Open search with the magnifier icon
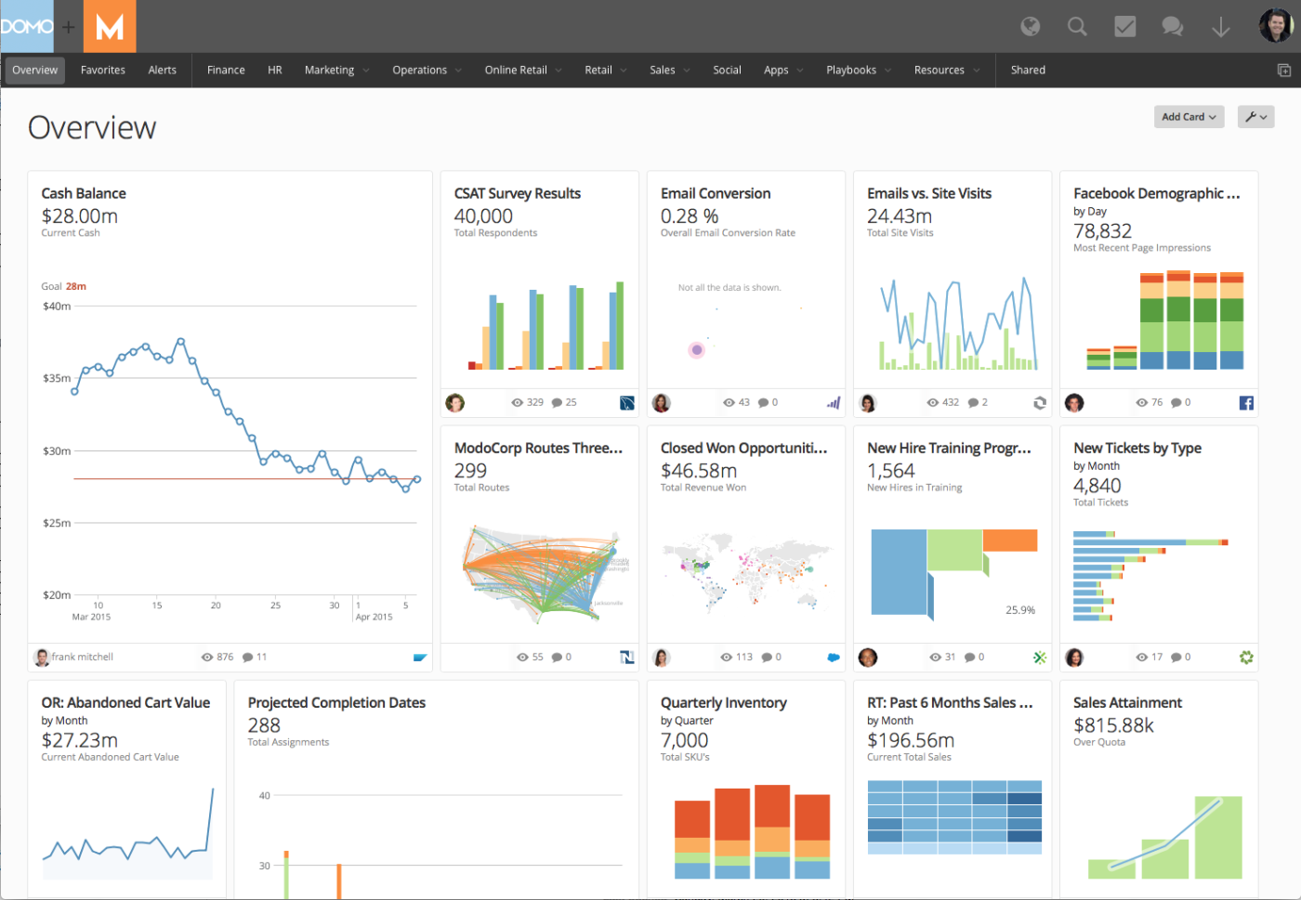The image size is (1301, 900). (x=1077, y=26)
